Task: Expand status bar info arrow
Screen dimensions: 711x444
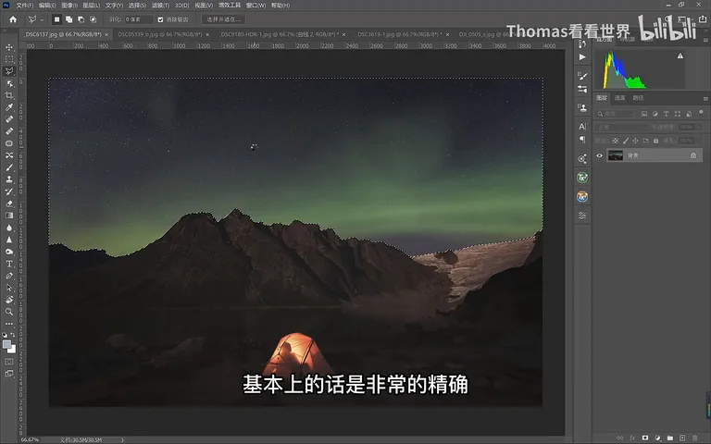Action: tap(122, 439)
